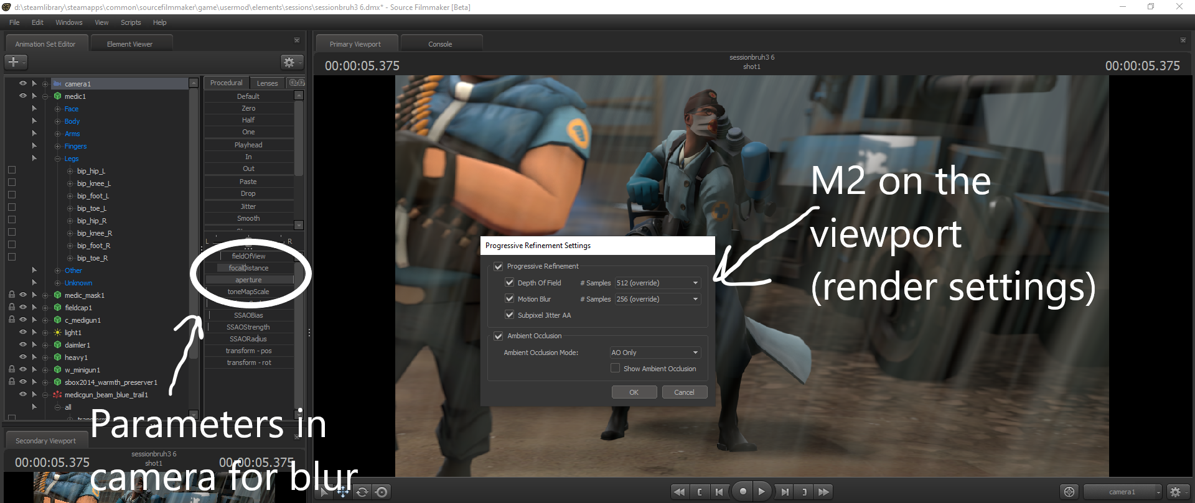Click the focalDistance control slider

tap(249, 268)
